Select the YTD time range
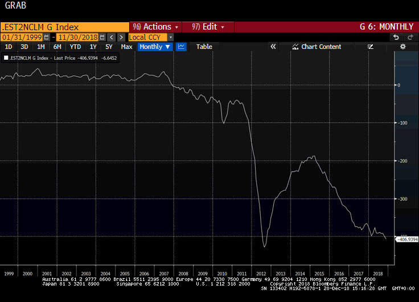This screenshot has width=419, height=302. click(x=75, y=47)
